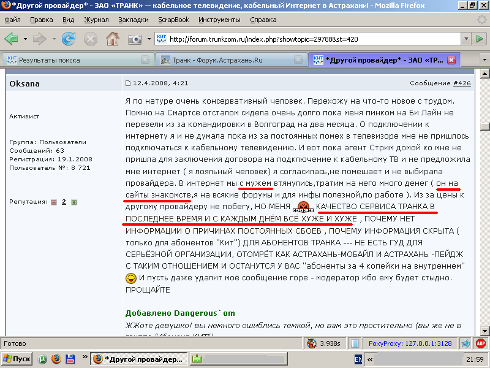490x368 pixels.
Task: Click the green Go arrow beside the address bar
Action: tap(480, 39)
